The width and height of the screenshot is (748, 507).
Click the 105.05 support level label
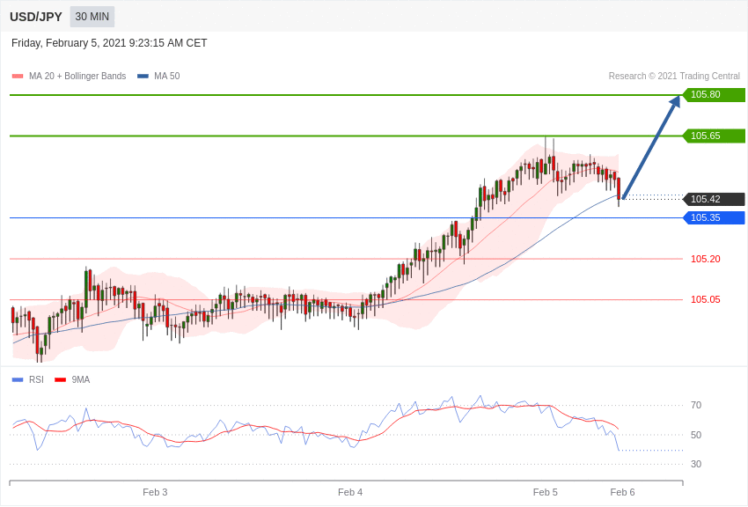coord(706,299)
